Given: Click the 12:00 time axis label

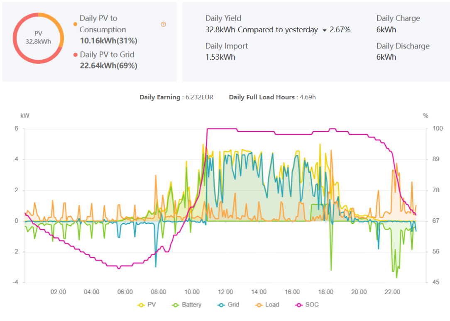Looking at the screenshot, I should [x=225, y=292].
